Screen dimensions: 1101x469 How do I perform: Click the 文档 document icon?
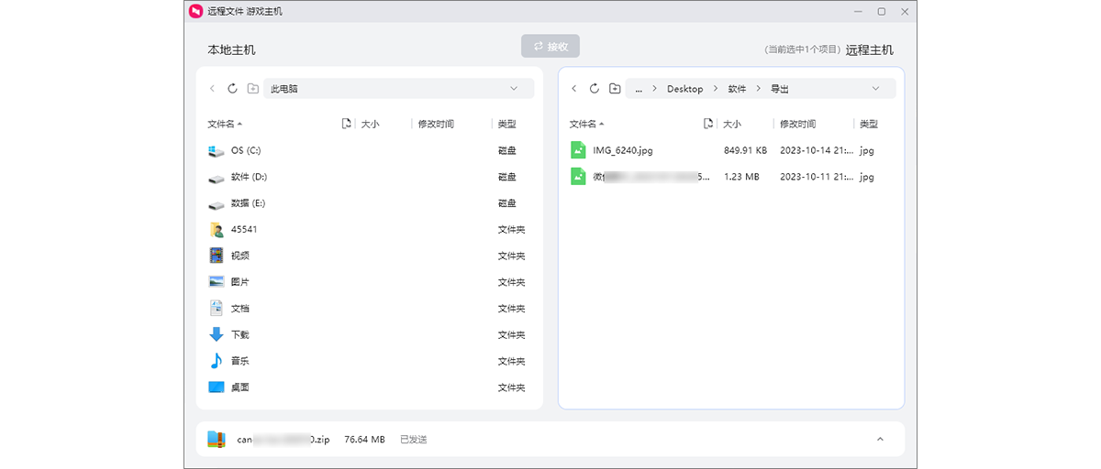pos(217,308)
